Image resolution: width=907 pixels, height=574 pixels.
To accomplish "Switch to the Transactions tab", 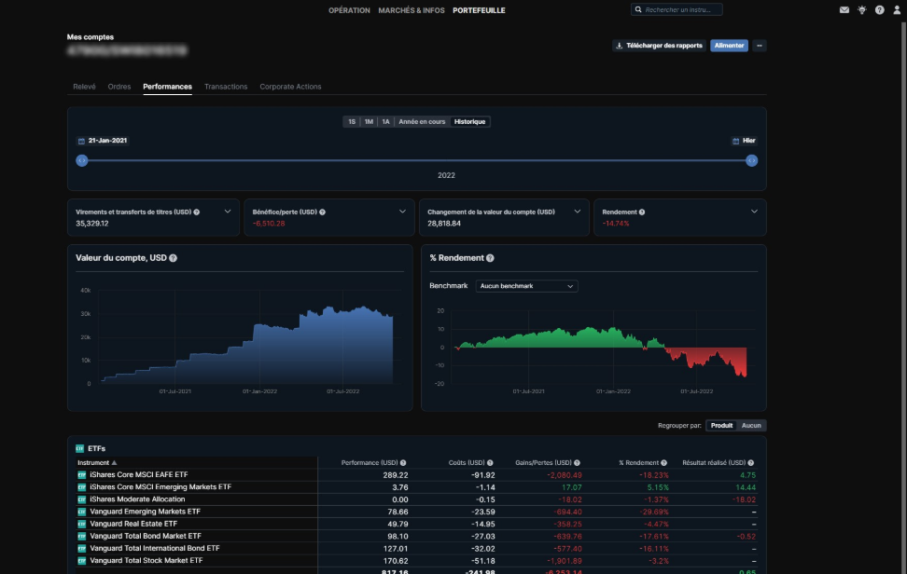I will coord(226,87).
